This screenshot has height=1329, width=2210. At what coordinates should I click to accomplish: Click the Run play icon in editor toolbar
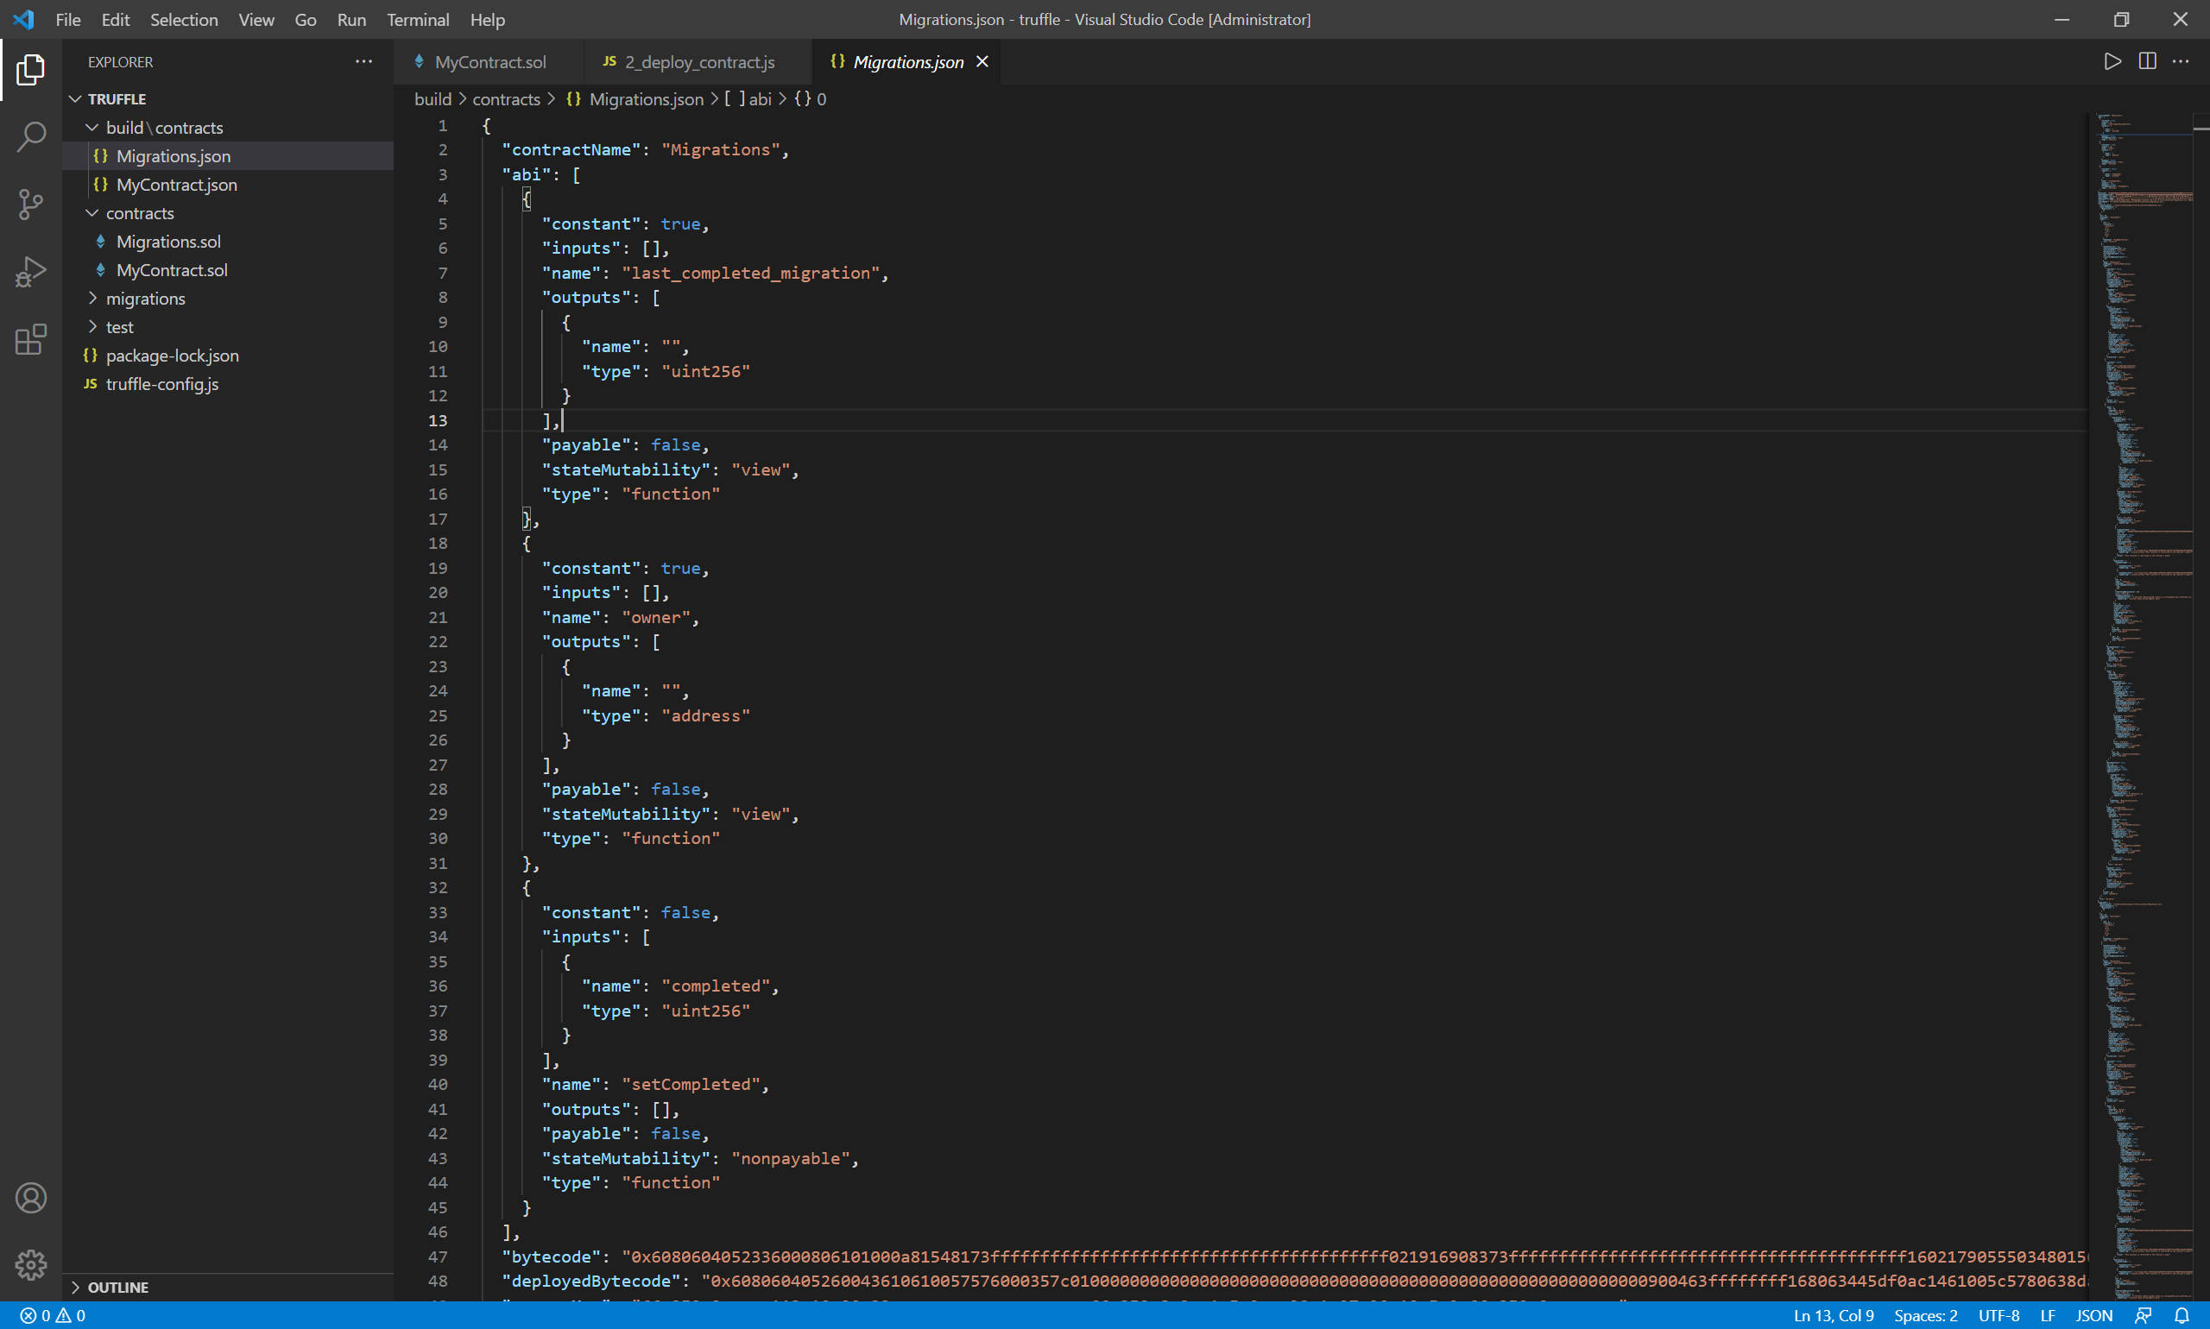[x=2112, y=62]
